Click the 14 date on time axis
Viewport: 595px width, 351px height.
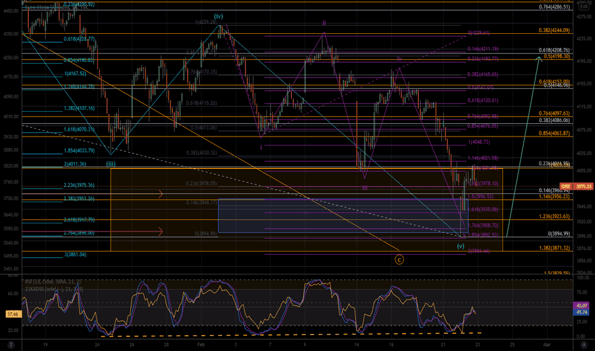tap(357, 345)
